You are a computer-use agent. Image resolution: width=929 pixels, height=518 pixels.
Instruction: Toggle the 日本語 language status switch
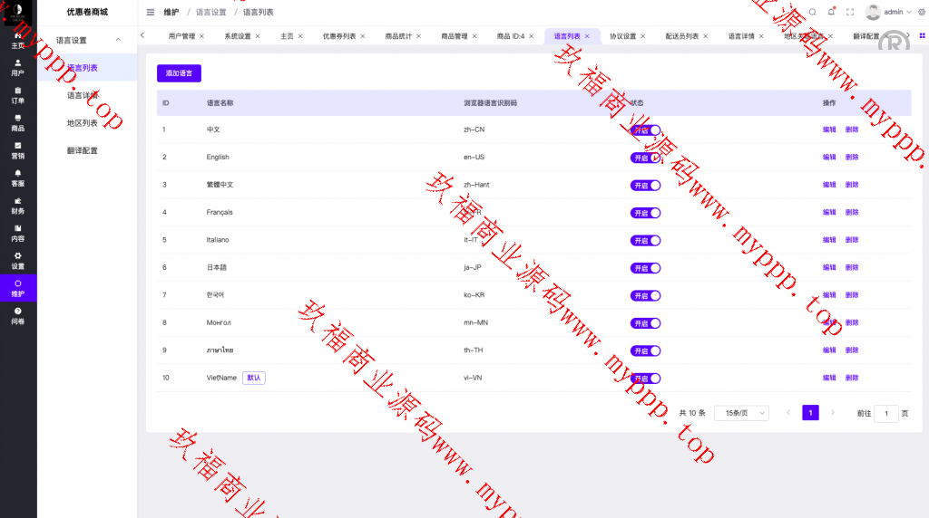(x=646, y=268)
